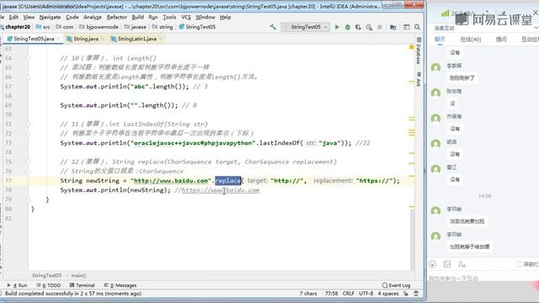Click the StringTest05 class breadcrumb in navigation bar

point(197,27)
